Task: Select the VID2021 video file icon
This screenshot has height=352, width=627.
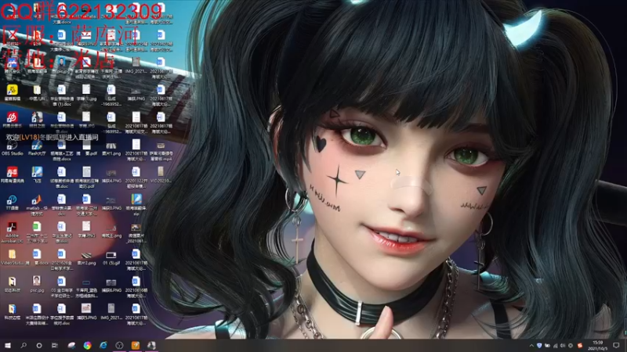Action: (x=161, y=174)
